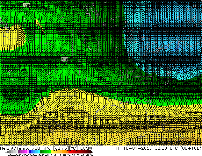Image resolution: width=202 pixels, height=156 pixels.
Task: Pick the dark green swatch in the legend
Action: pos(41,152)
